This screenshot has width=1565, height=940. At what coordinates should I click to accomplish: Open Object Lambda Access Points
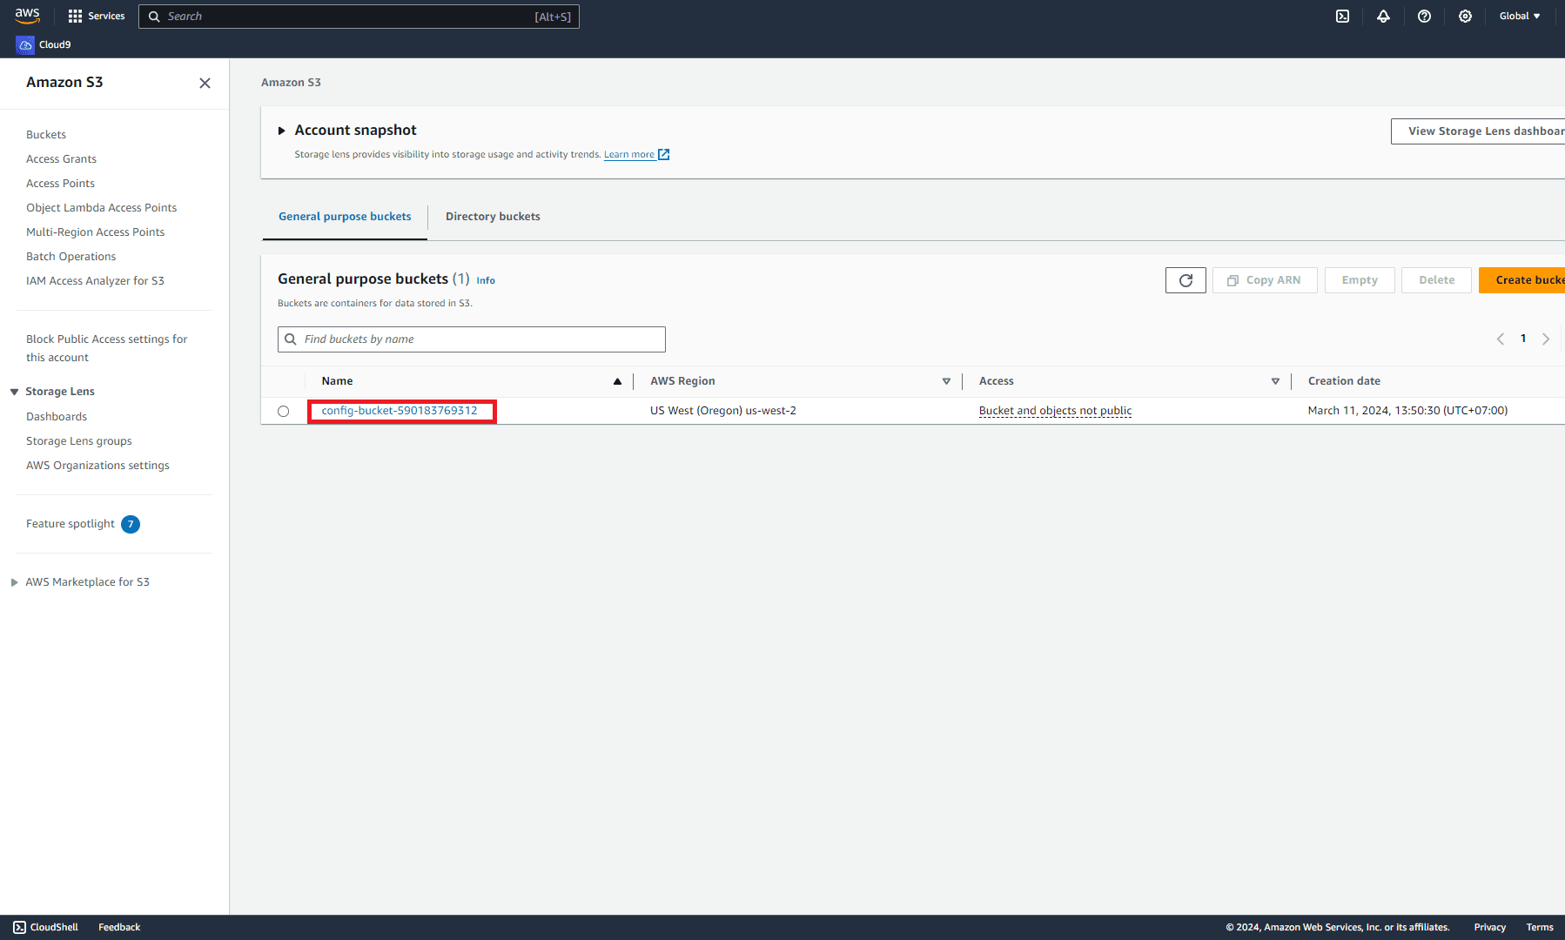(x=101, y=208)
